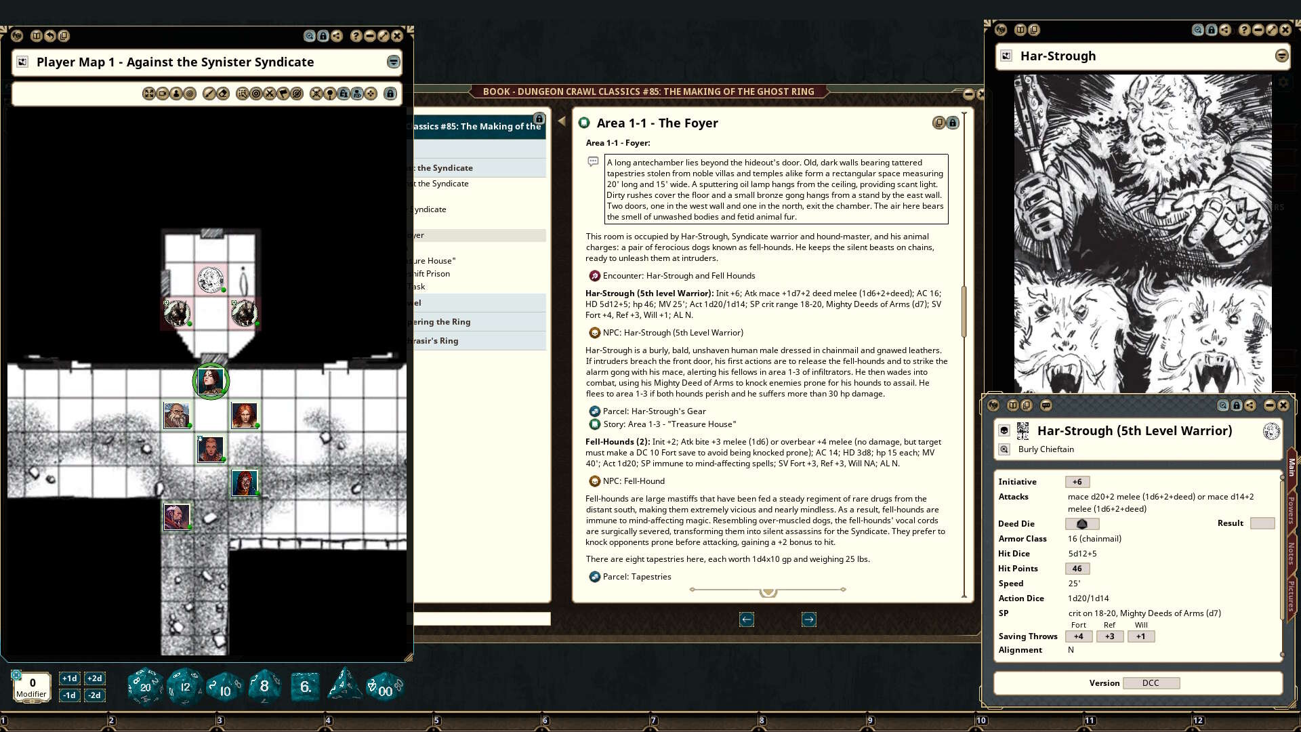This screenshot has width=1301, height=732.
Task: Toggle the player vision eye icon on map toolbar
Action: point(357,94)
